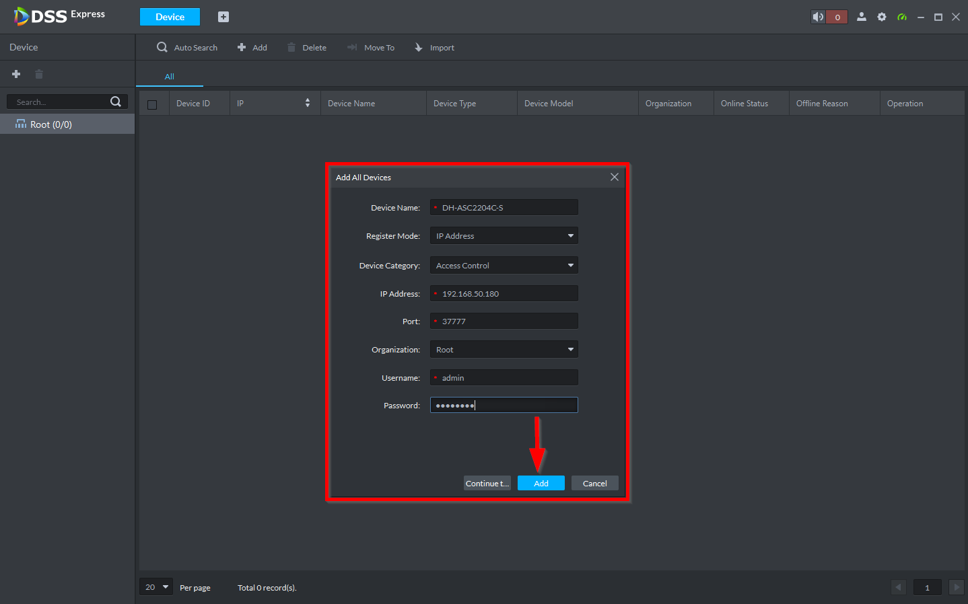The width and height of the screenshot is (968, 604).
Task: Open the Device Category dropdown
Action: point(504,266)
